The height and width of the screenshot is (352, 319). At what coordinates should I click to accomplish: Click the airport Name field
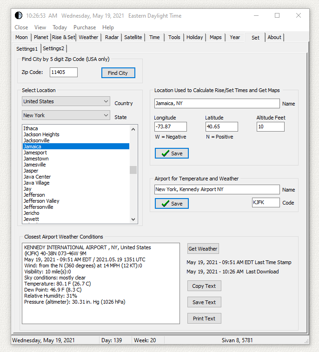(x=217, y=189)
